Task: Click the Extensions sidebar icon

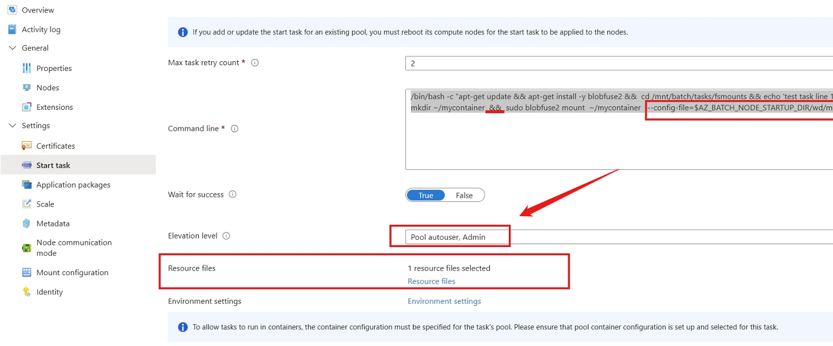Action: (27, 107)
